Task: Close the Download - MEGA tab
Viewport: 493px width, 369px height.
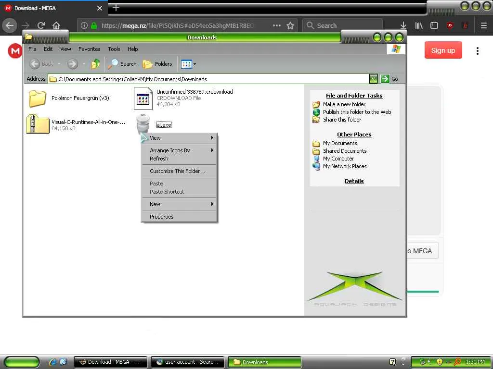Action: click(100, 8)
